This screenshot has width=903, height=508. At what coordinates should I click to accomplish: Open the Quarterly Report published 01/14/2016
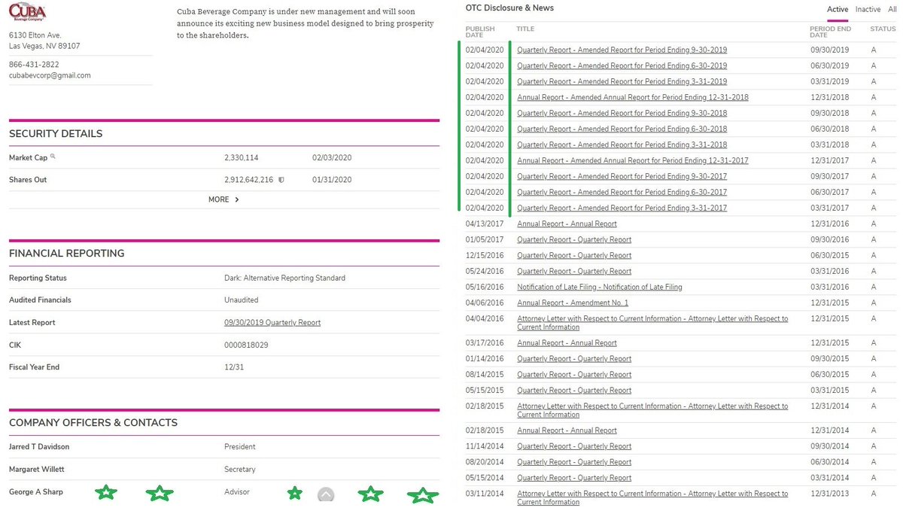[574, 358]
